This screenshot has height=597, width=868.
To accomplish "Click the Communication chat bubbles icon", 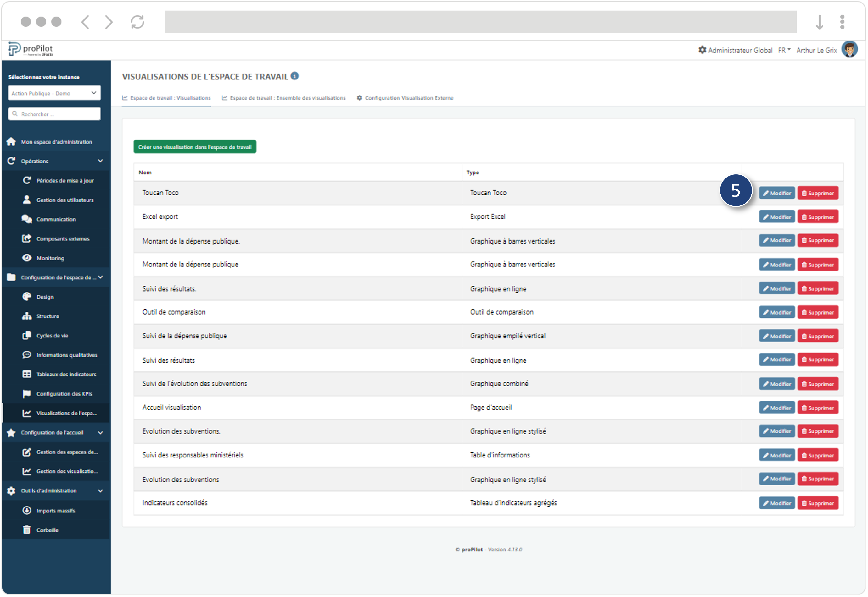I will tap(27, 219).
